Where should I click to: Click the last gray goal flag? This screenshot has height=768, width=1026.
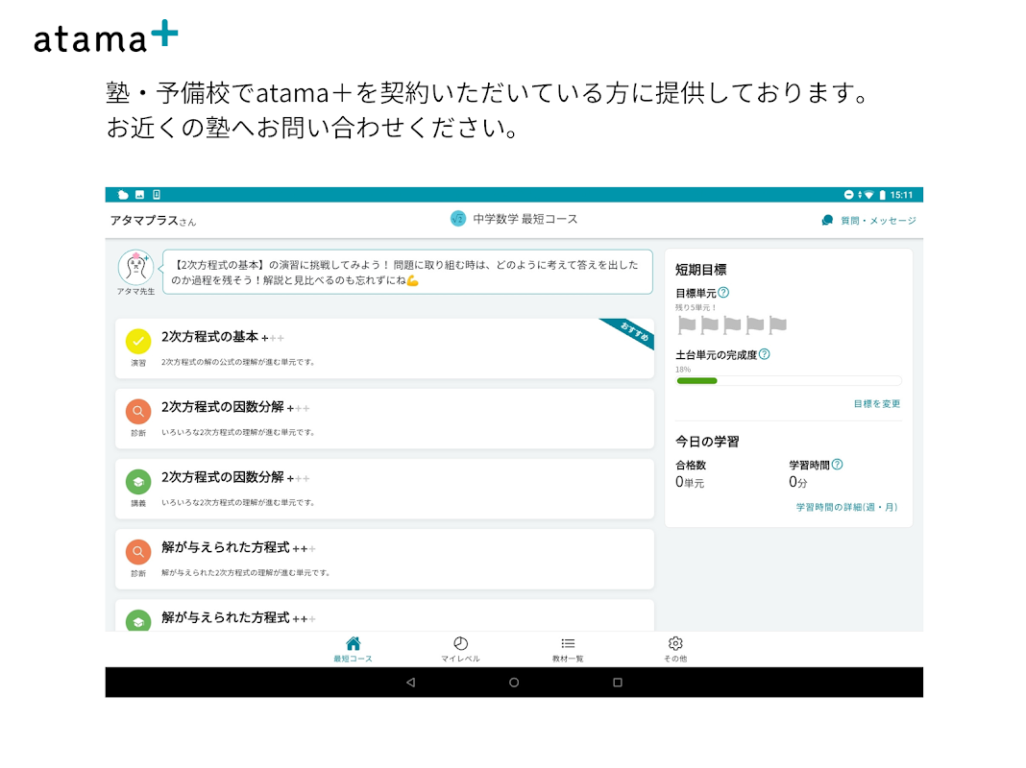(x=777, y=324)
